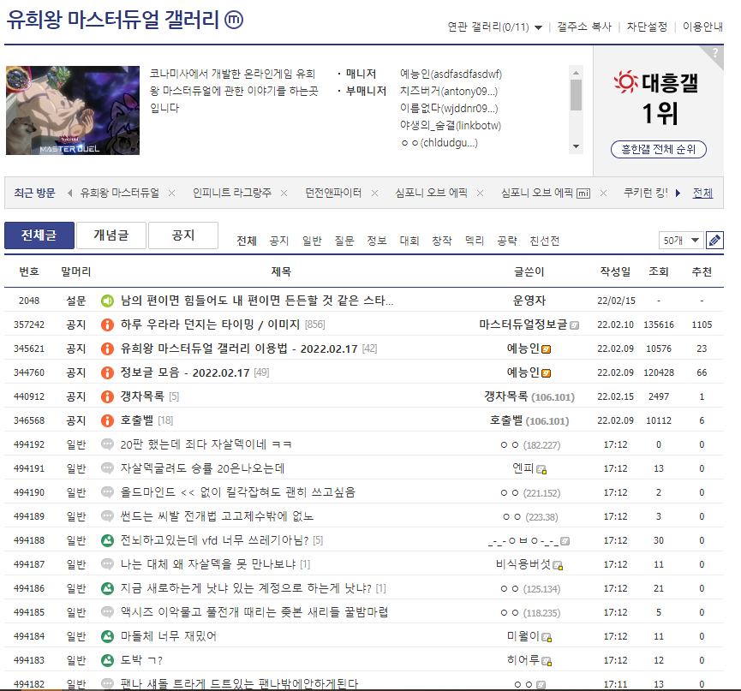Click the user badge icon next to 미월이
The width and height of the screenshot is (741, 691).
pos(547,638)
